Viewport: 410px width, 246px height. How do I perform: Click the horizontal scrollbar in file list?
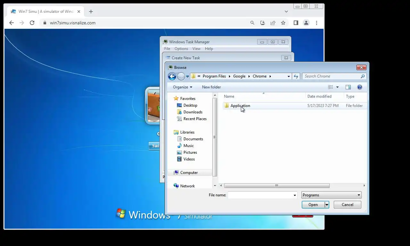tap(277, 186)
